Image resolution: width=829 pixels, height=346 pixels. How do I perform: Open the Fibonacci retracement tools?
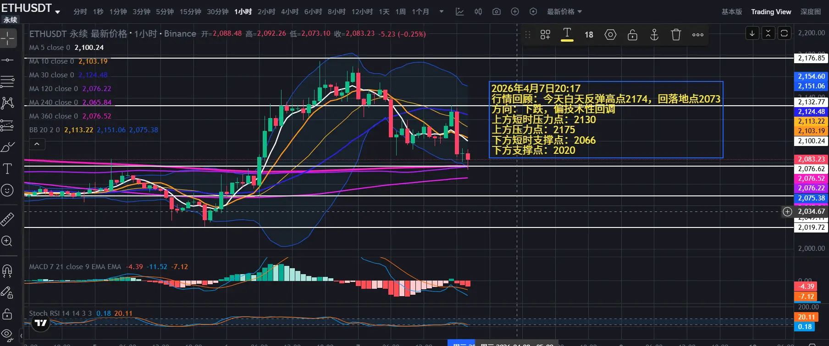(8, 81)
